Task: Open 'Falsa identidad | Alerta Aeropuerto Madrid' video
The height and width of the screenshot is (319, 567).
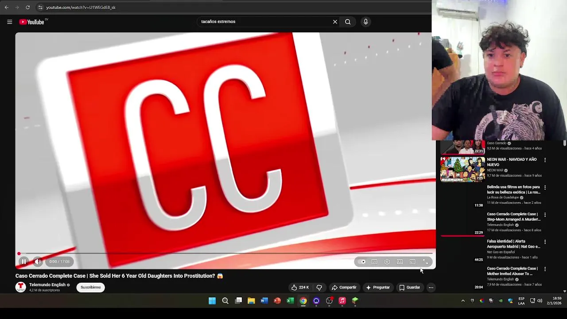Action: 513,244
